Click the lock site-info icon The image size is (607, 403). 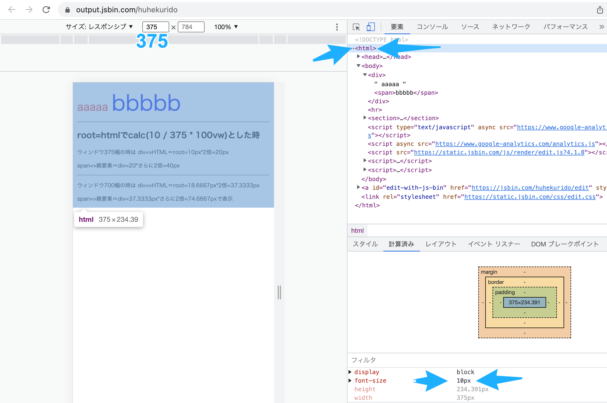point(68,10)
